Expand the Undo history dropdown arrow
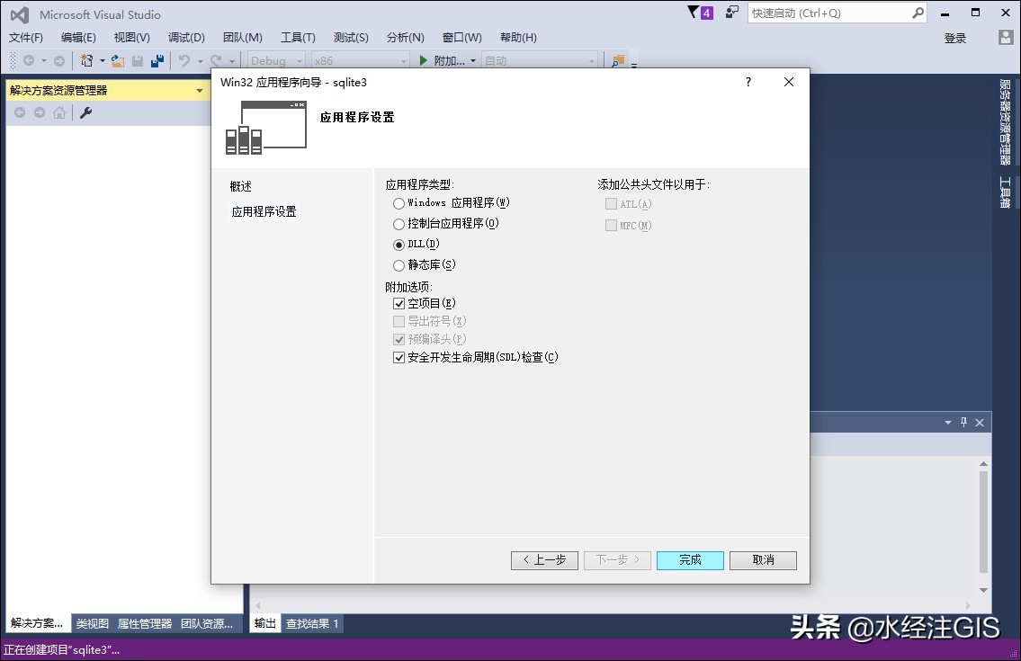The image size is (1021, 661). (200, 60)
